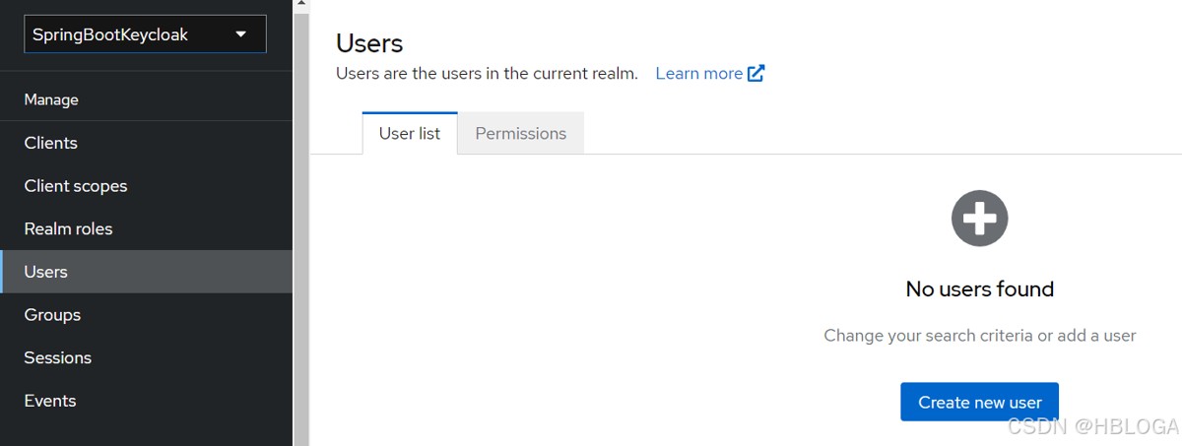Follow the Learn more link text
Screen dimensions: 1182x446
coord(698,73)
